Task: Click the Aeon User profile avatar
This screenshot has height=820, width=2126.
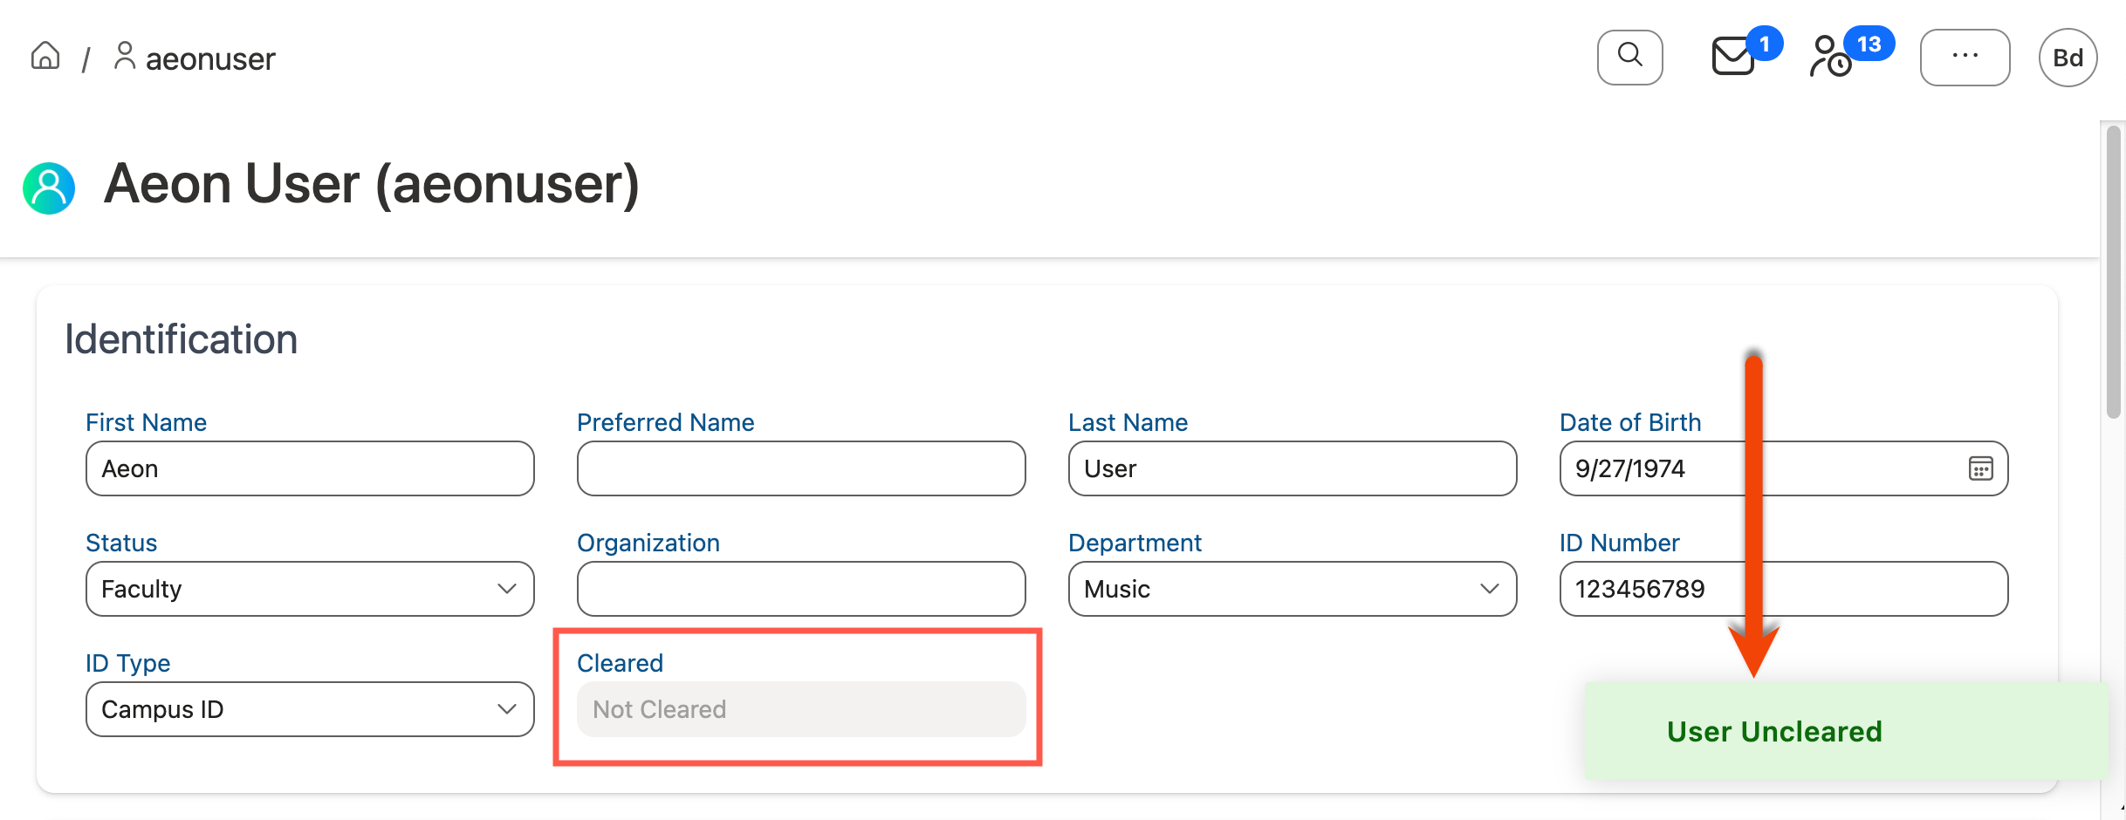Action: pos(49,187)
